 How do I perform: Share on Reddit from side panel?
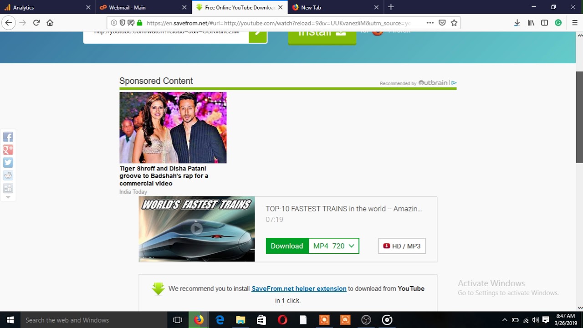pos(8,175)
